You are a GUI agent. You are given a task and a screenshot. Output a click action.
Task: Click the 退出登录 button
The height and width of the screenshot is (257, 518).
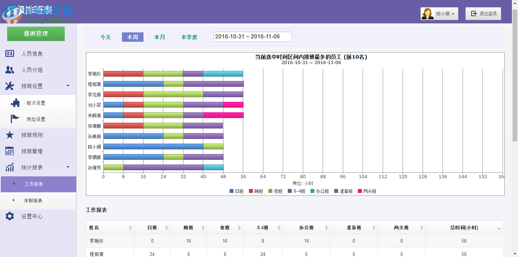483,13
